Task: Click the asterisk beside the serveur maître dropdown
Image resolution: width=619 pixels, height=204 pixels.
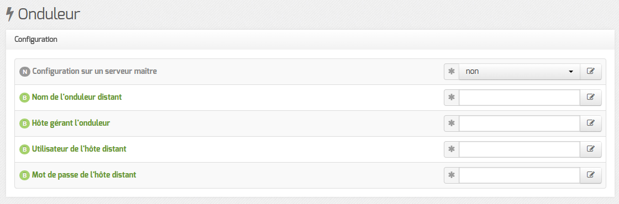Action: tap(452, 72)
